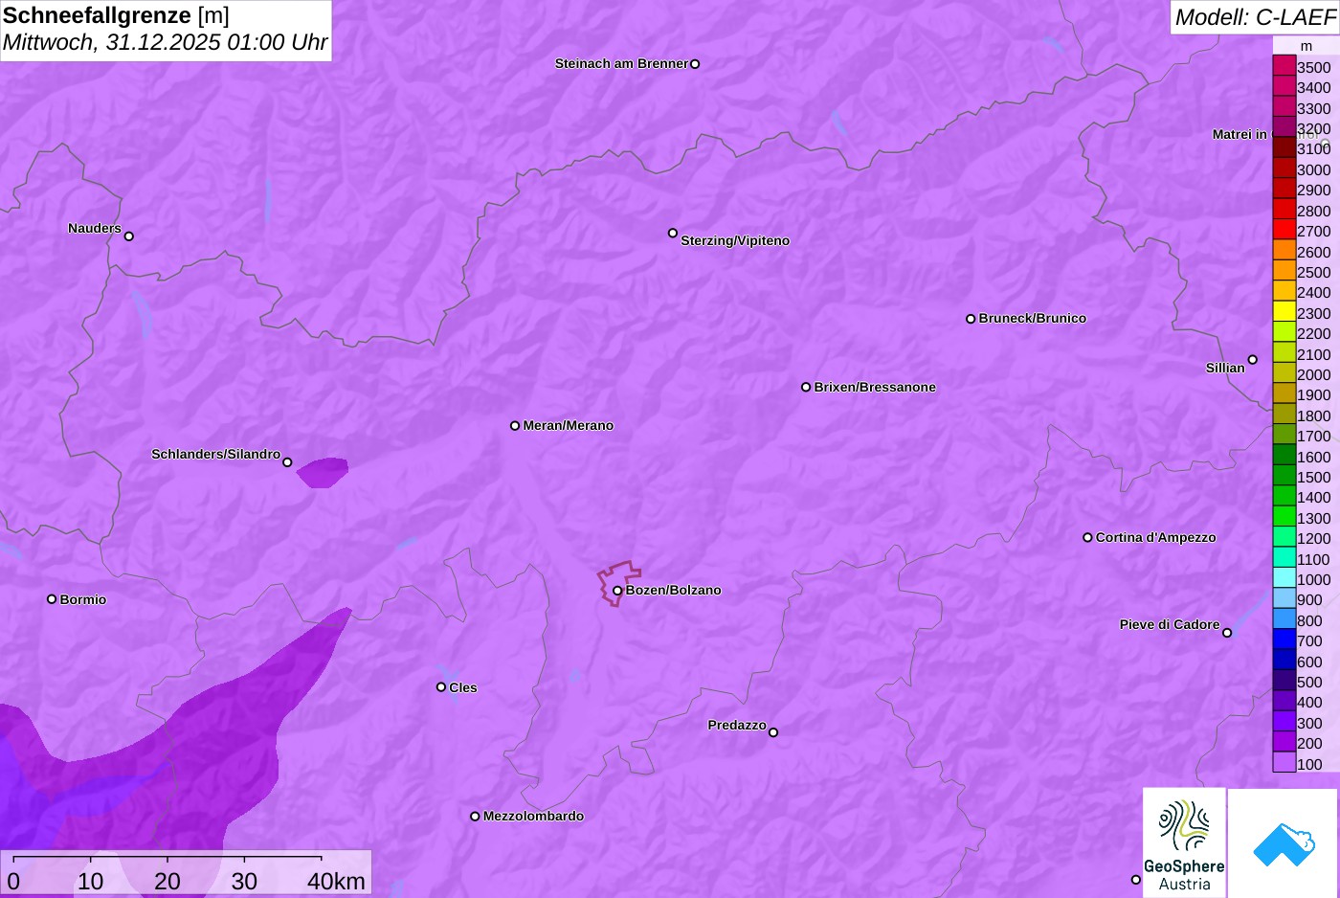Select the 2300 m yellow legend swatch
The image size is (1340, 898).
pyautogui.click(x=1284, y=312)
